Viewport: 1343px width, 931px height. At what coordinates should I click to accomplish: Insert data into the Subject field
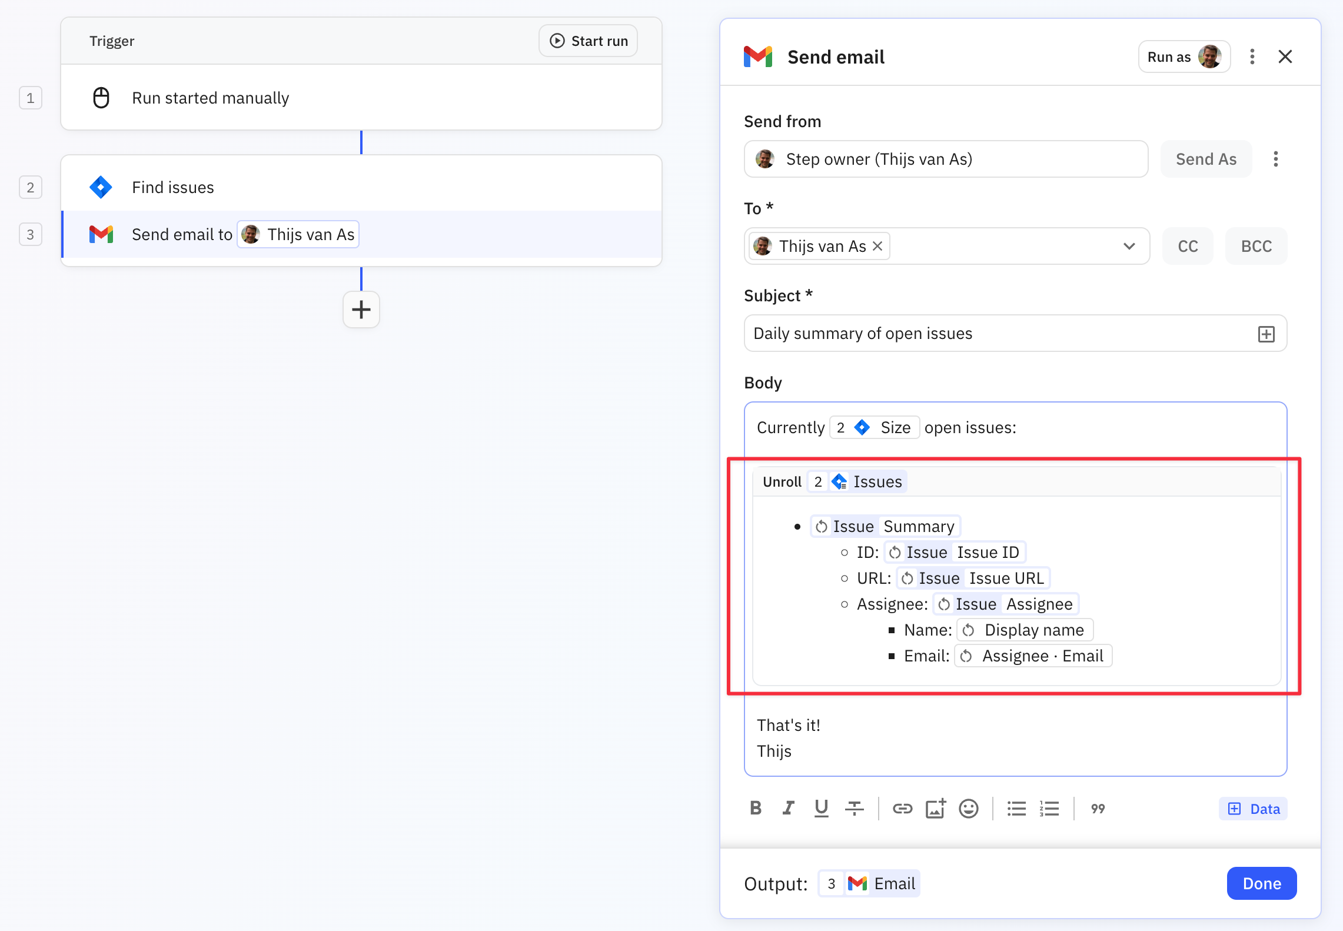pyautogui.click(x=1266, y=333)
